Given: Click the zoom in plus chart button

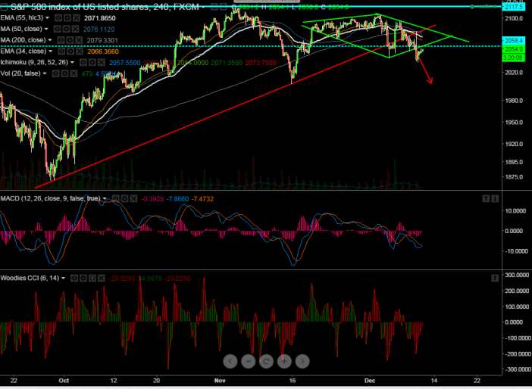Looking at the screenshot, I should tap(284, 361).
